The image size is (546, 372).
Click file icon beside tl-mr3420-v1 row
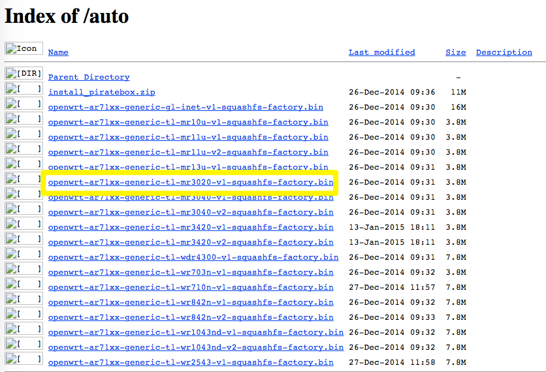click(x=24, y=223)
